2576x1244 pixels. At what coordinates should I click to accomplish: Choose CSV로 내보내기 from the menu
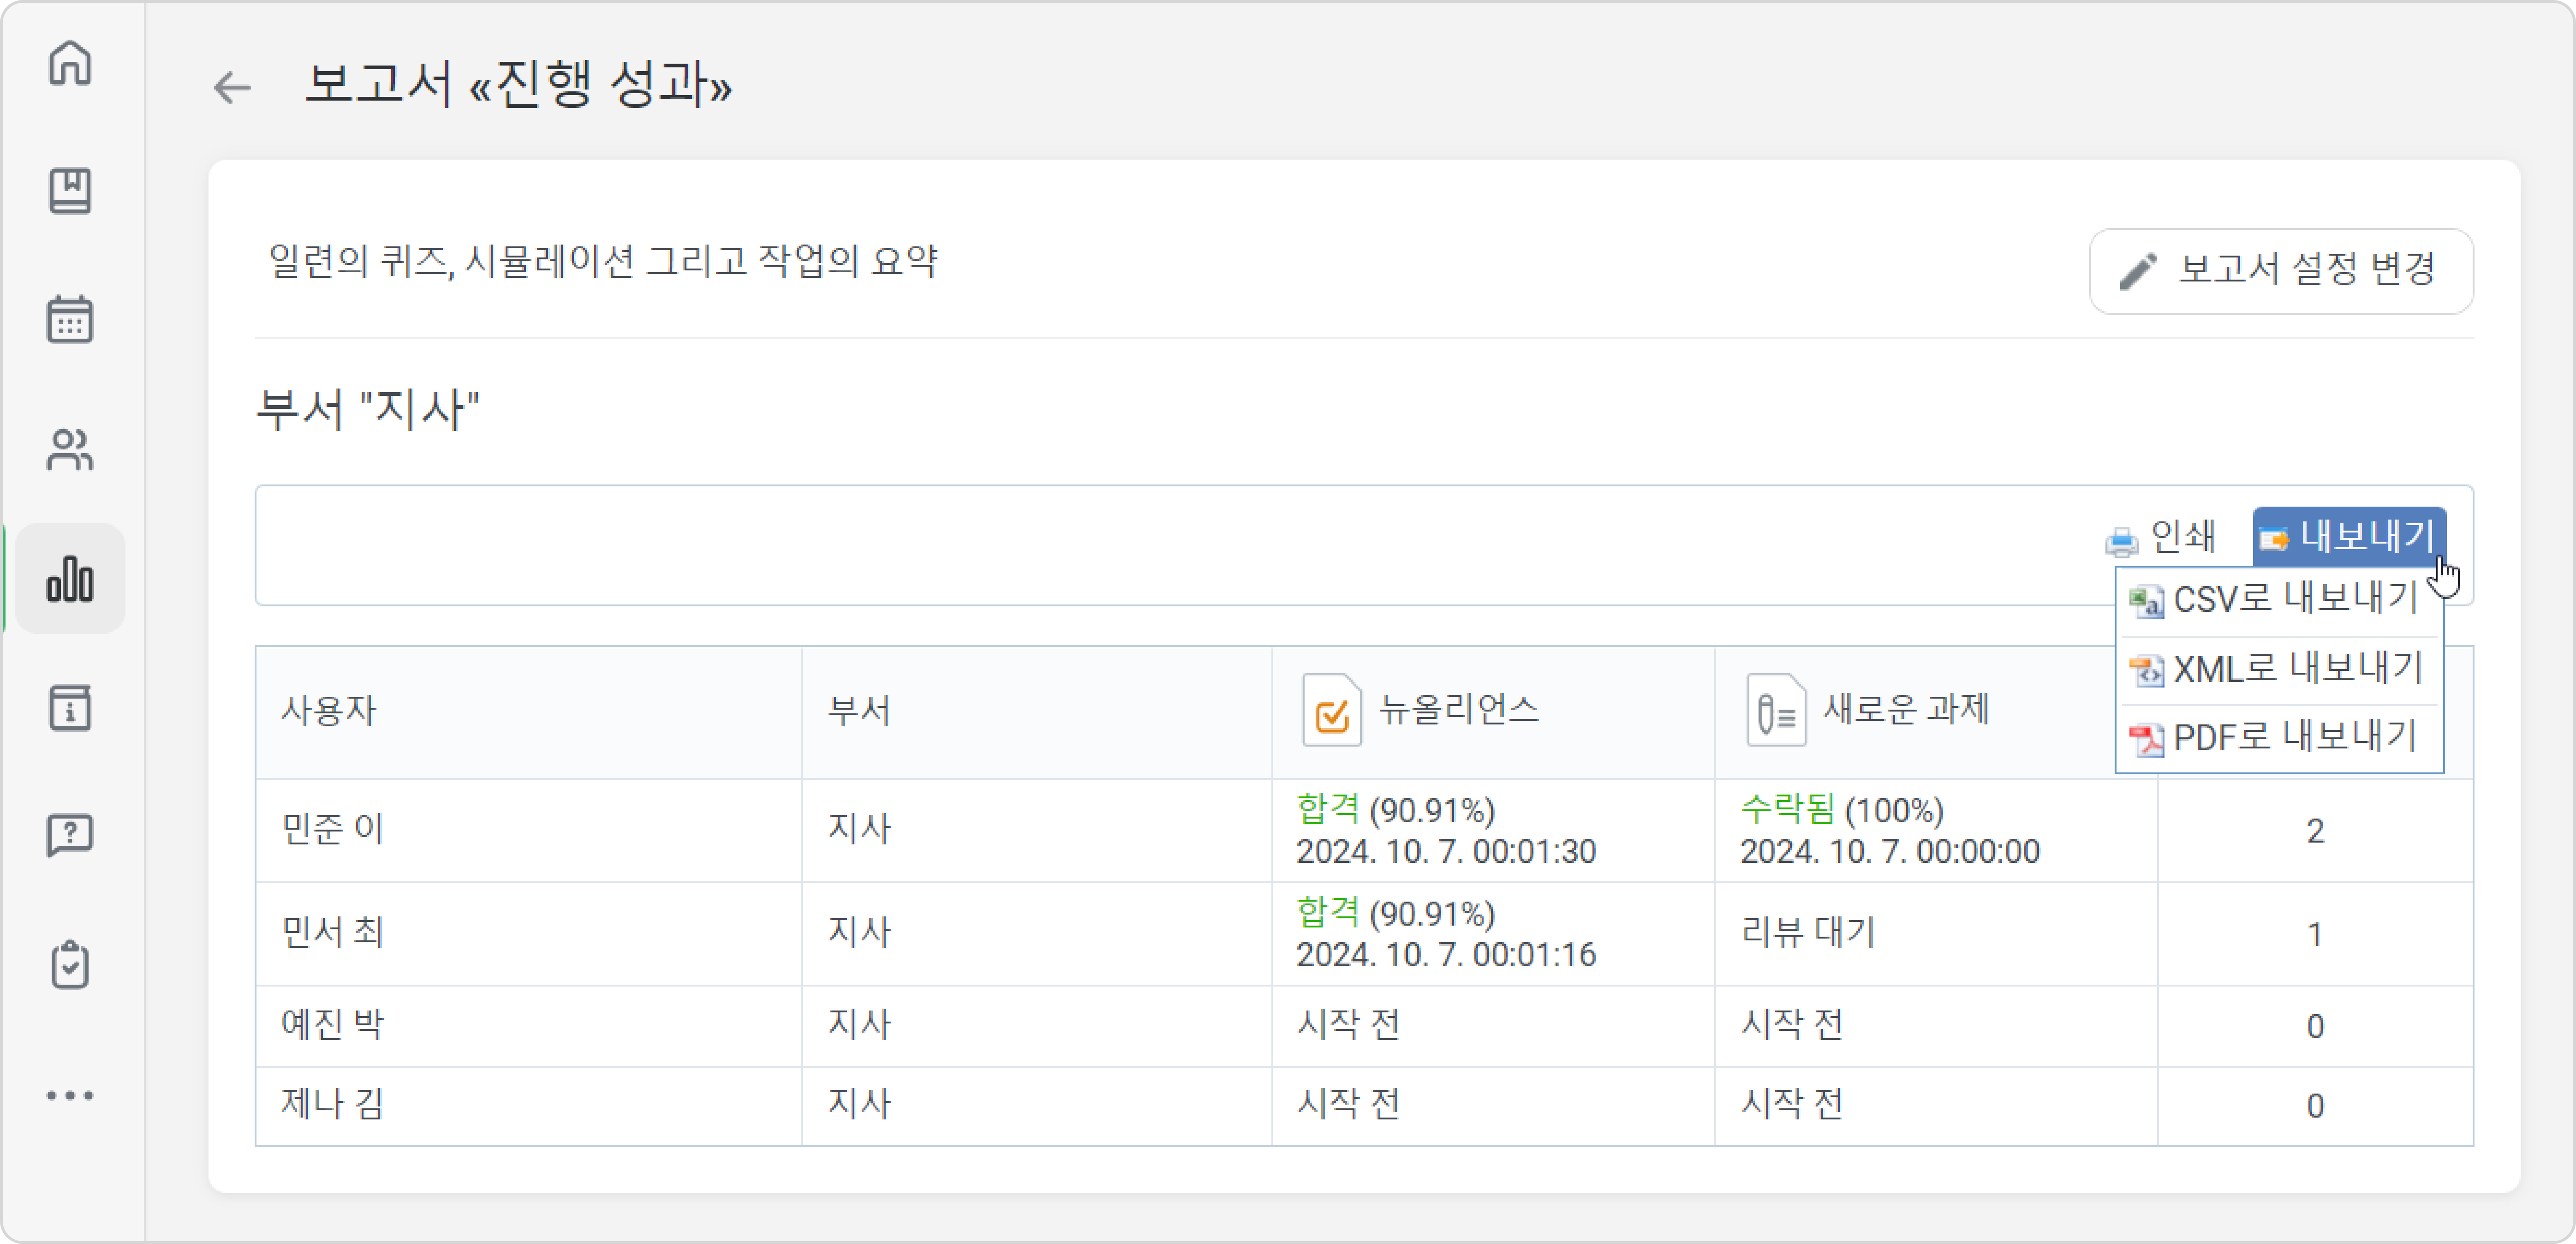click(x=2278, y=600)
